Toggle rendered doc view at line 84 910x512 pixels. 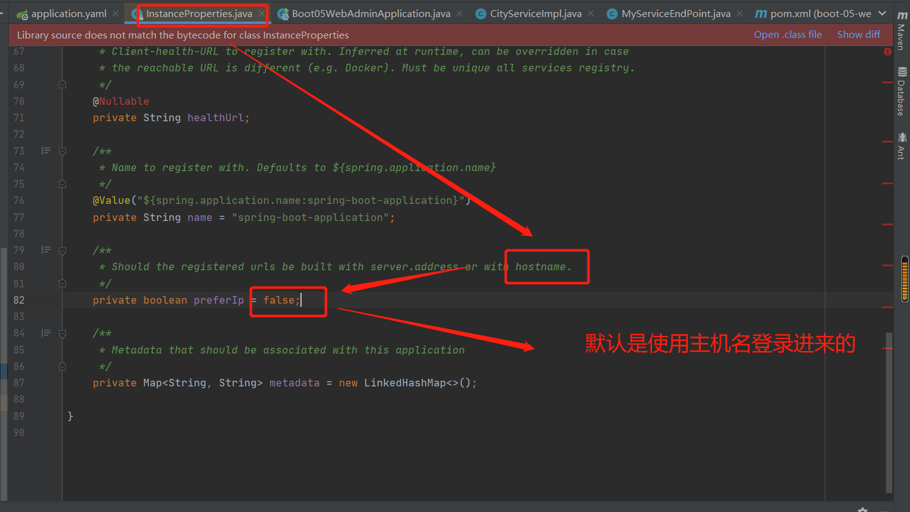tap(46, 333)
